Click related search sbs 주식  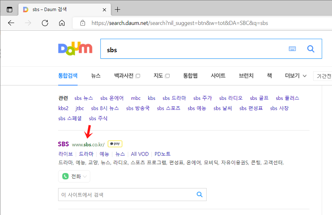(98, 118)
